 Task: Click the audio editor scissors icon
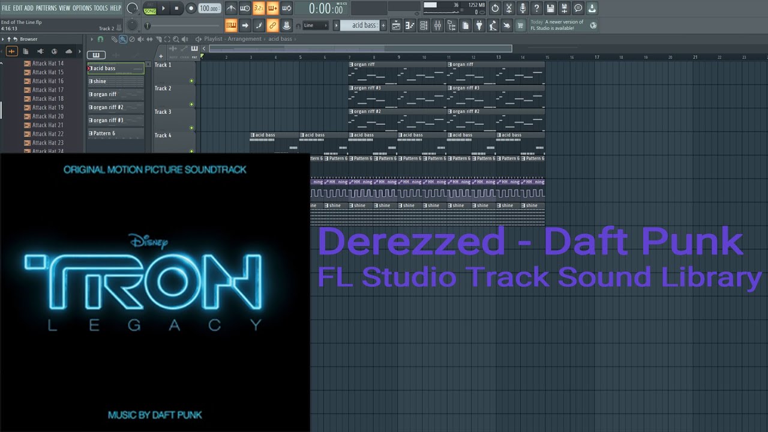tap(509, 8)
